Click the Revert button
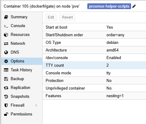Screen dimensions: 146x124 click(x=68, y=17)
